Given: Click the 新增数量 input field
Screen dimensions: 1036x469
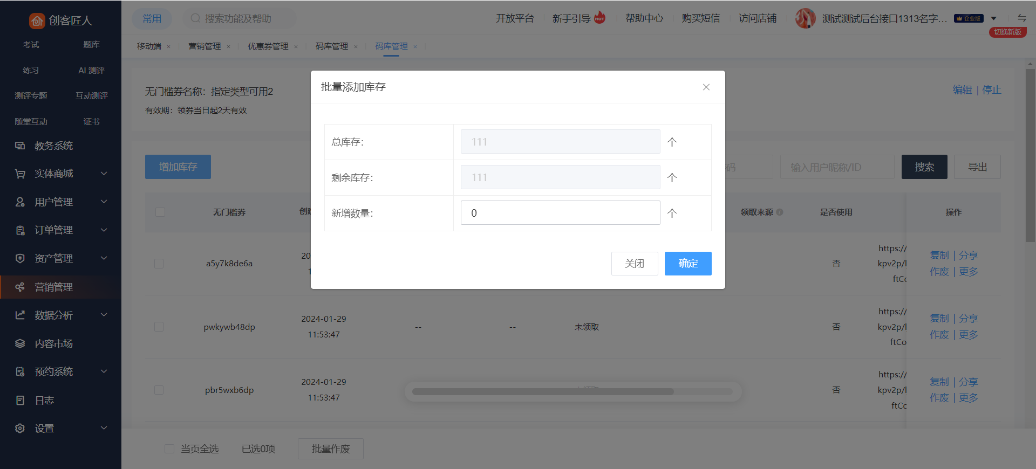Looking at the screenshot, I should pos(560,213).
